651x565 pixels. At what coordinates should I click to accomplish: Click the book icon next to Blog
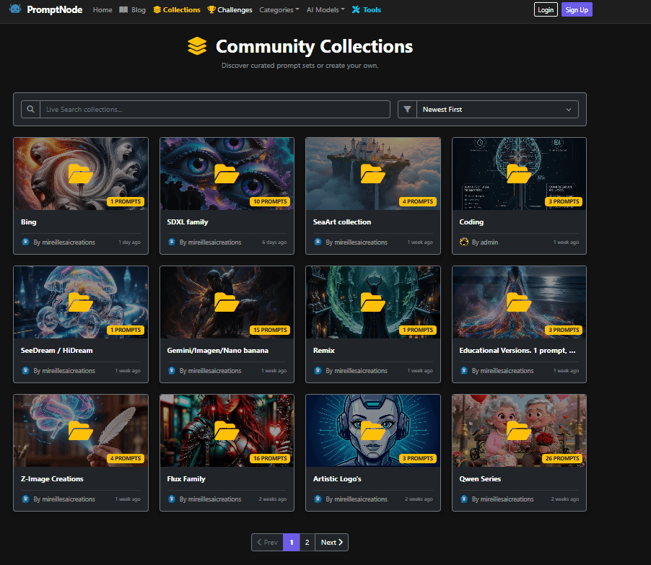point(123,9)
